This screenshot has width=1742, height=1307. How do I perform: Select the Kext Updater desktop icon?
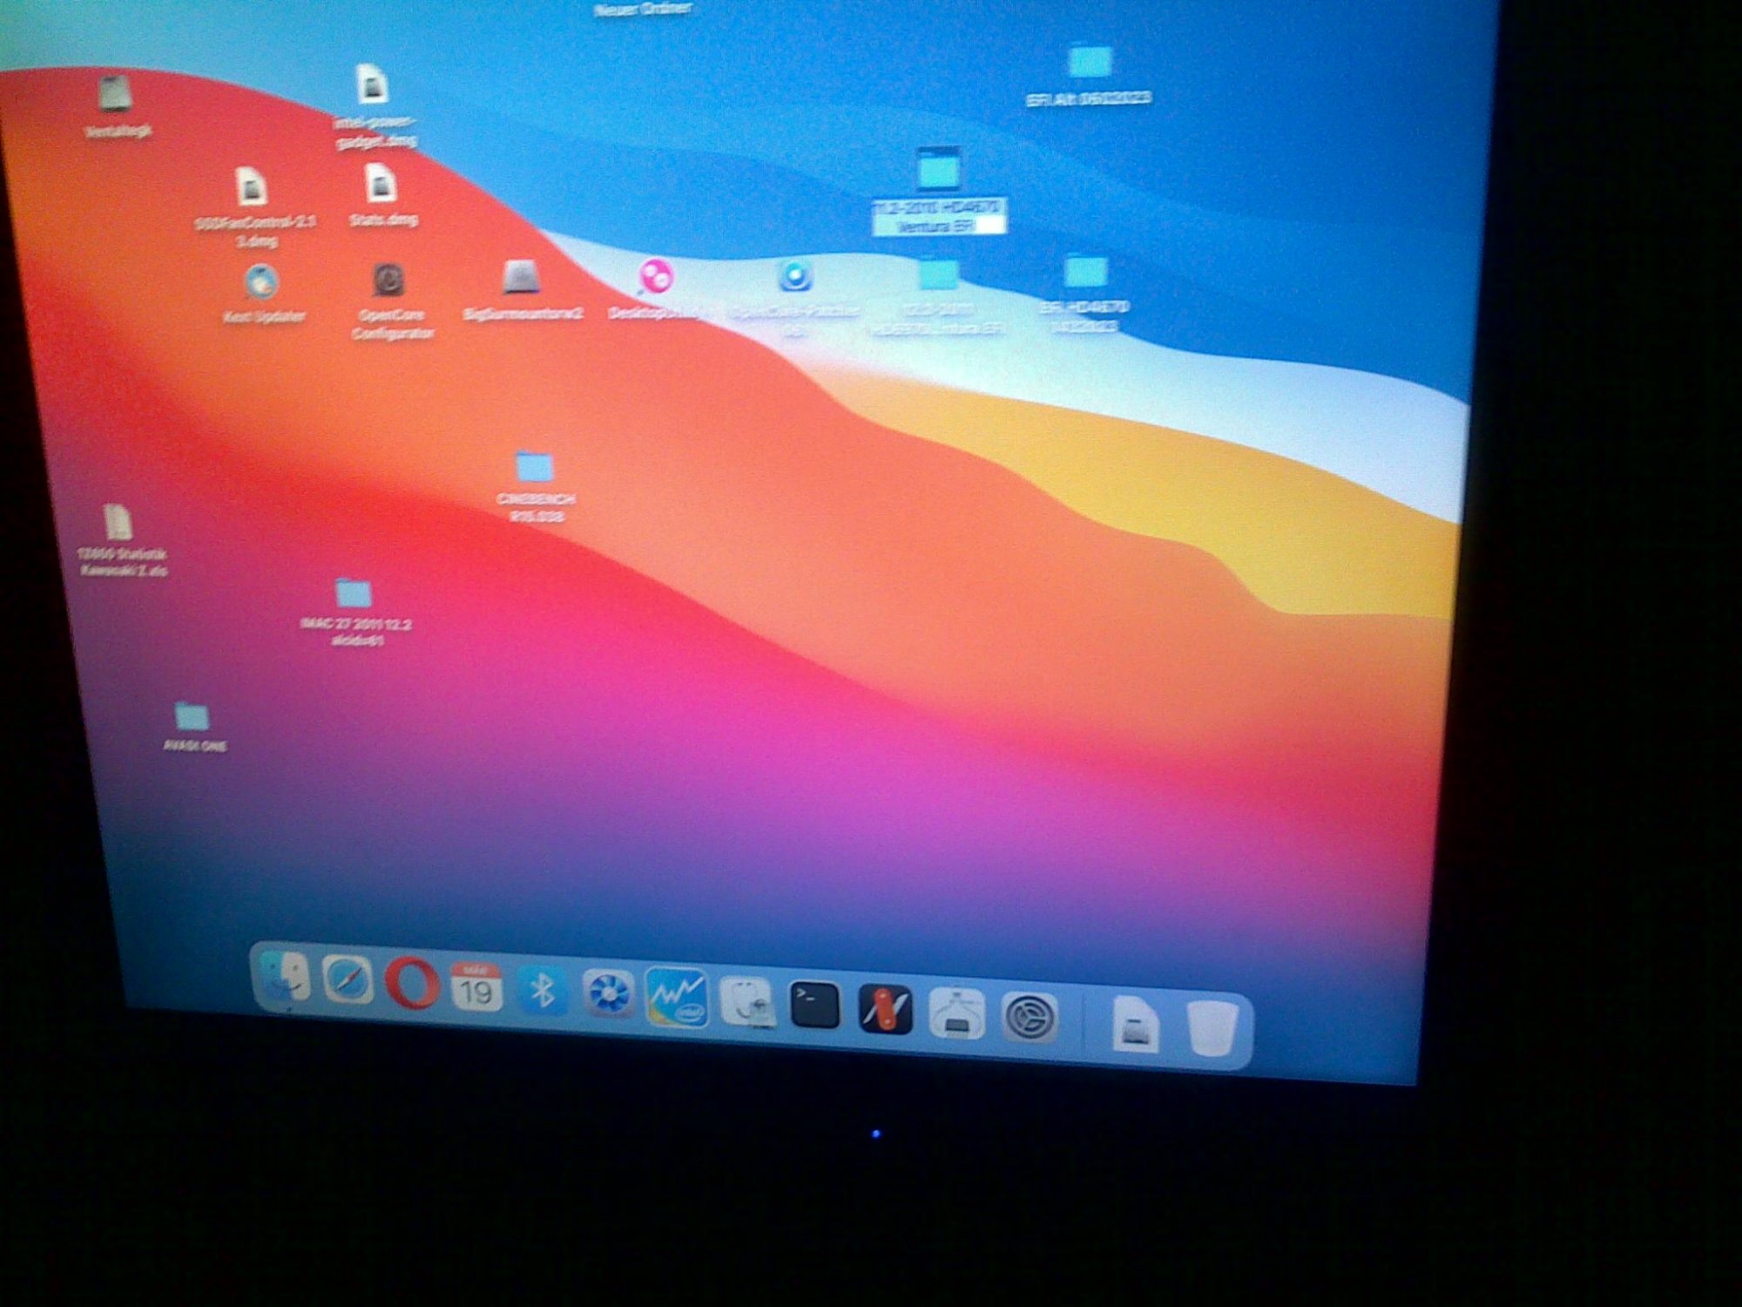point(260,282)
